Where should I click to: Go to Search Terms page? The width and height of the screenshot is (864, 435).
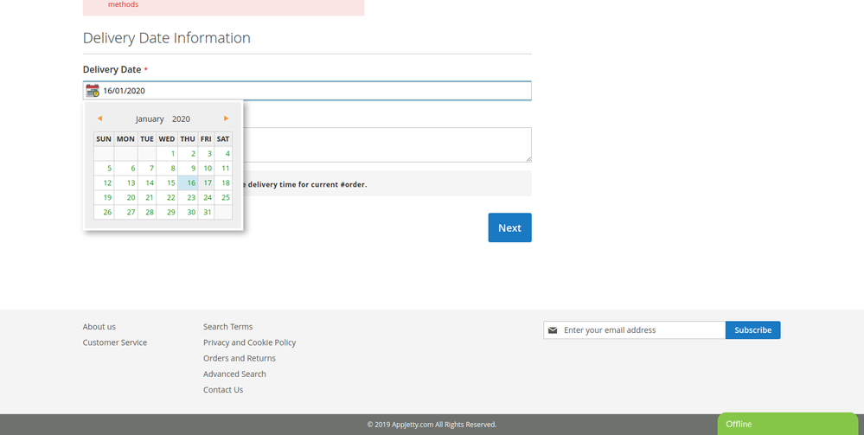click(227, 327)
